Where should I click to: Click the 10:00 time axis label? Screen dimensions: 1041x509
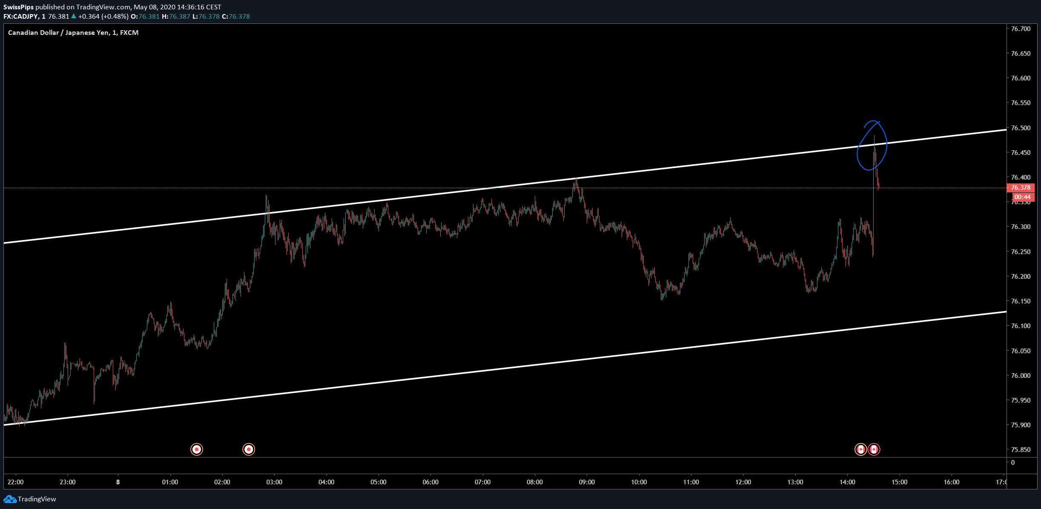coord(639,482)
